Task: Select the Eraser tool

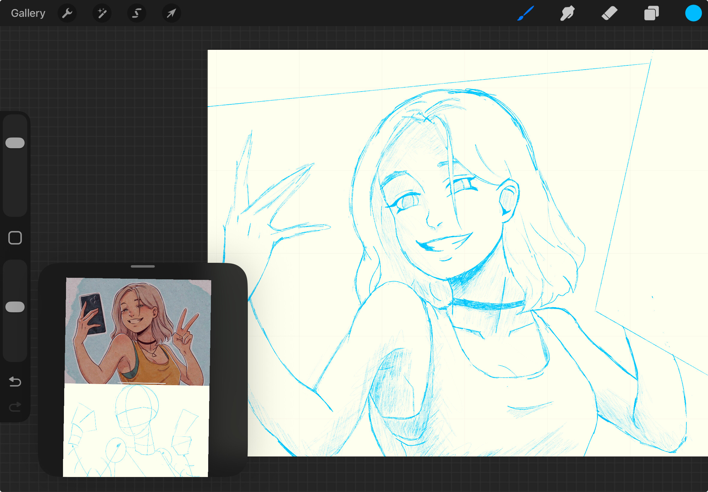Action: click(609, 13)
